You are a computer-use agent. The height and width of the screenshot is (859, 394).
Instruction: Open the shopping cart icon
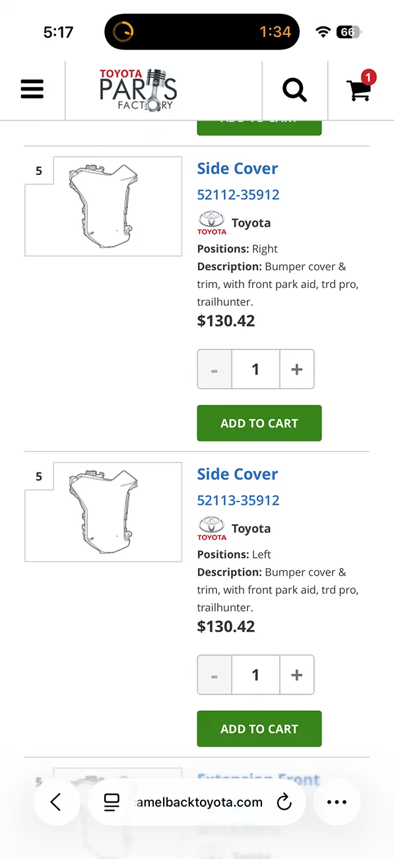point(358,91)
